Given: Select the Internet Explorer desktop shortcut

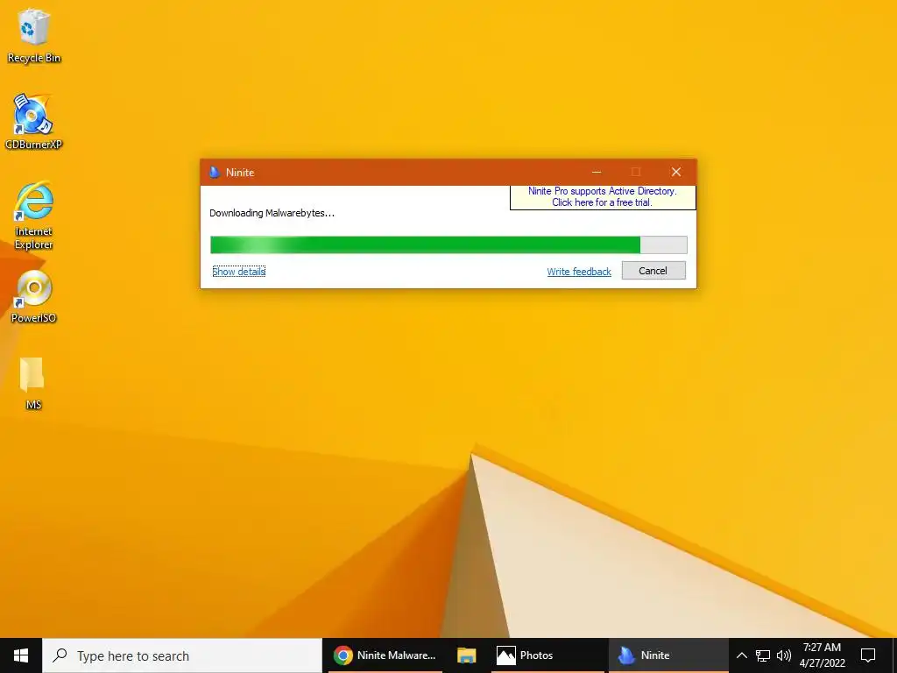Looking at the screenshot, I should 34,216.
